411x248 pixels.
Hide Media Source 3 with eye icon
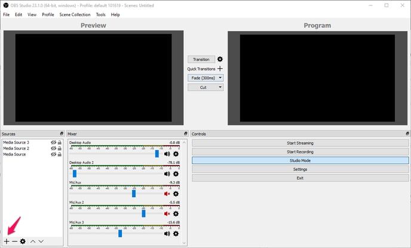click(53, 143)
